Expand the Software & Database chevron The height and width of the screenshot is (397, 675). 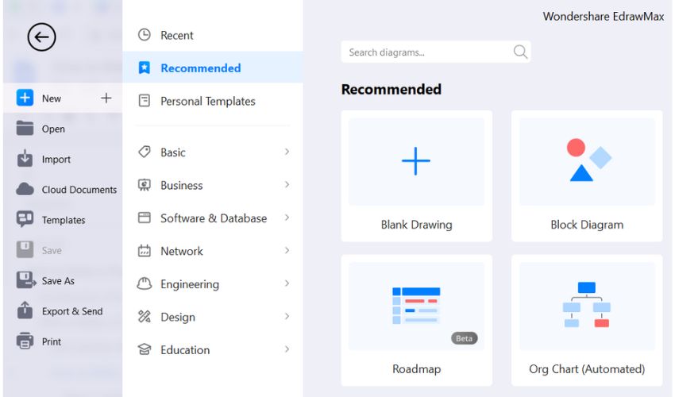pos(287,218)
